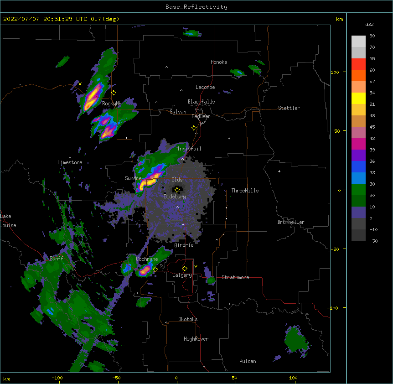The width and height of the screenshot is (393, 384).
Task: Select the yellow diamond marker south of RedDeer
Action: click(194, 128)
